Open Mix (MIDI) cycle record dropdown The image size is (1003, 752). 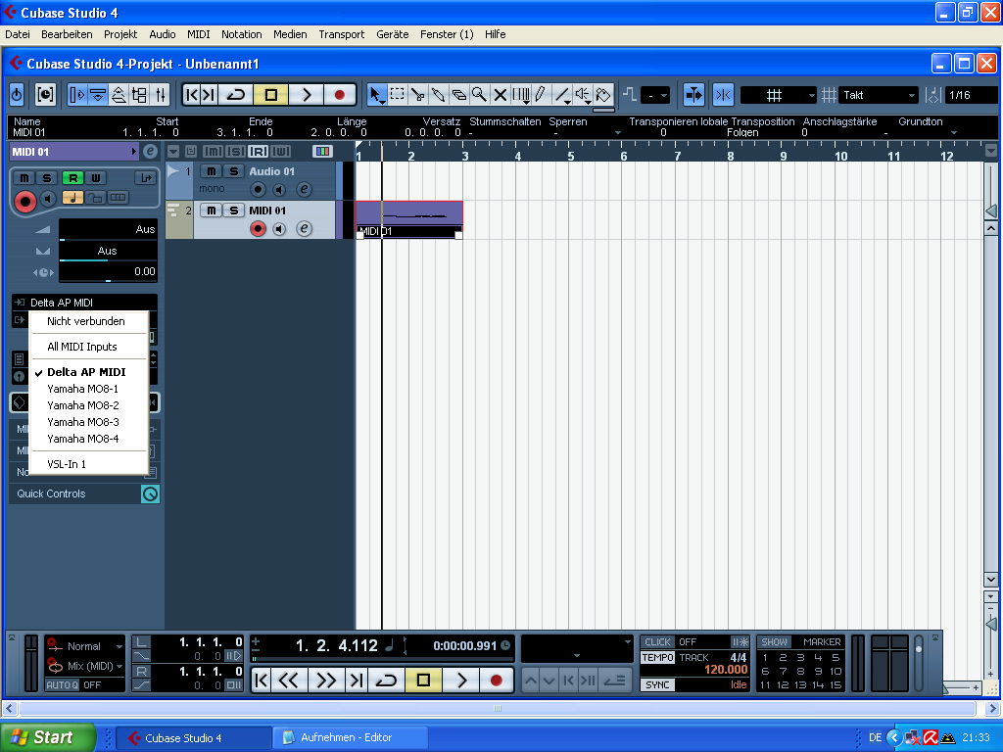coord(84,666)
